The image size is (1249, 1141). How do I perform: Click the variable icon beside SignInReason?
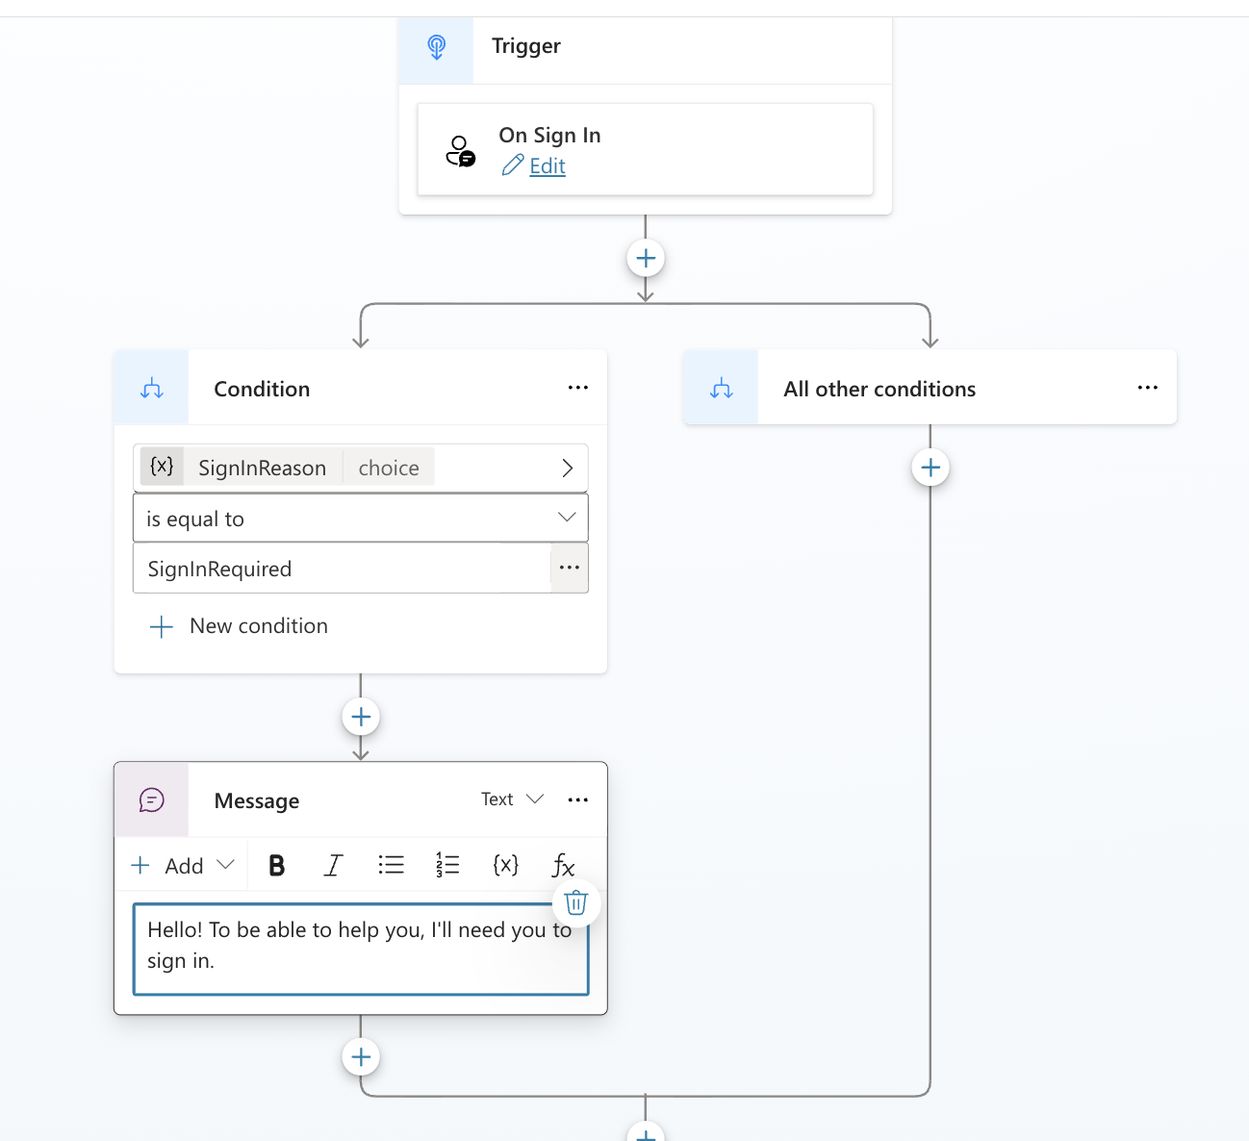162,467
